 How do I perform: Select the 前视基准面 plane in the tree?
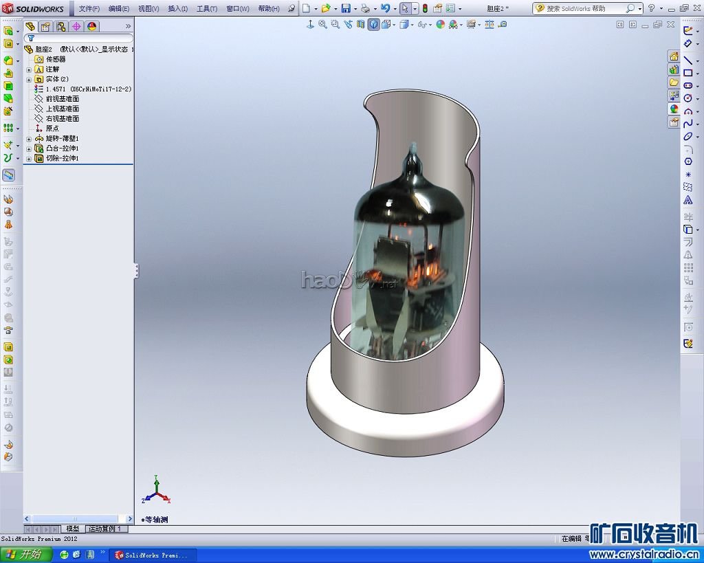click(62, 99)
